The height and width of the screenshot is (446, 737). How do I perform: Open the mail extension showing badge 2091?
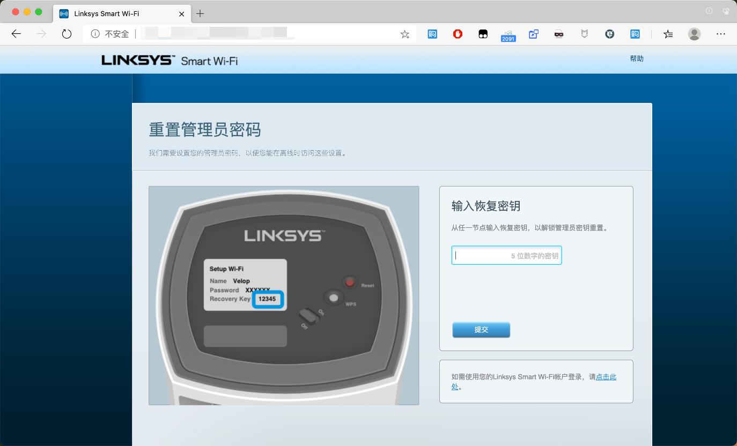[508, 35]
